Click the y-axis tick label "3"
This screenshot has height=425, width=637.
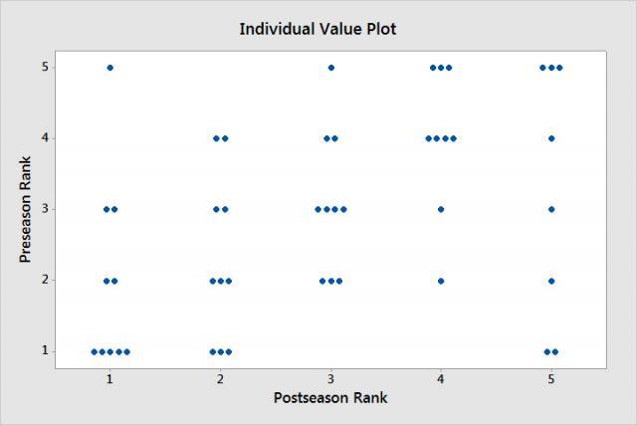point(46,209)
